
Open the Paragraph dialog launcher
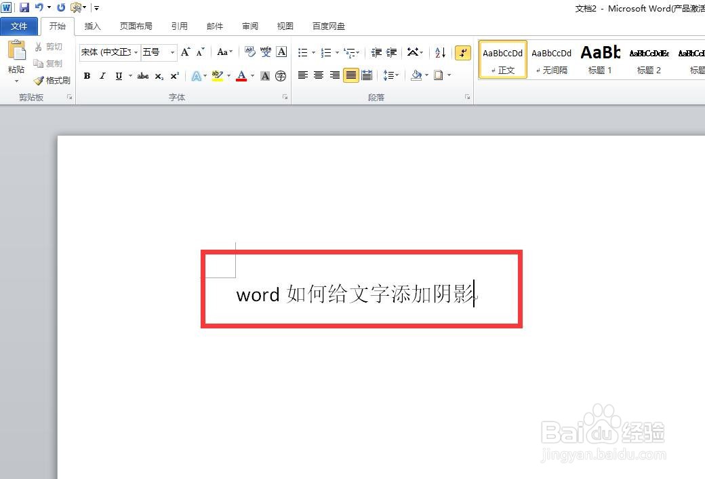(x=467, y=97)
